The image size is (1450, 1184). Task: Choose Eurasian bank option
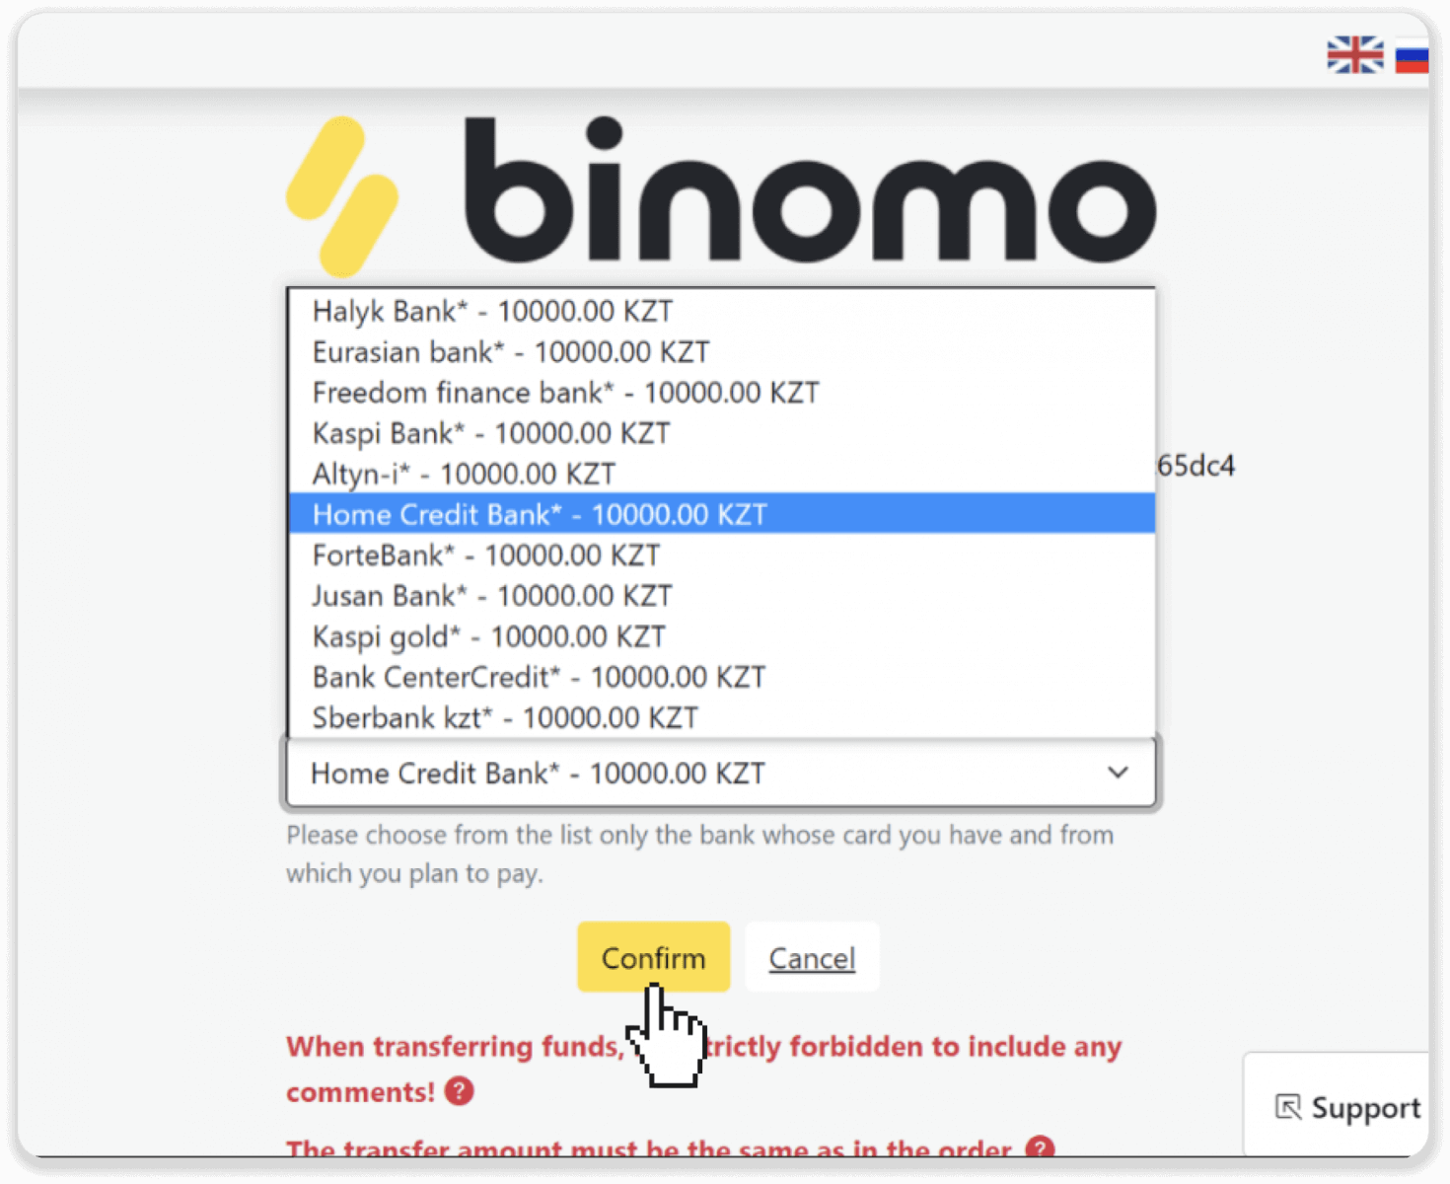(721, 351)
